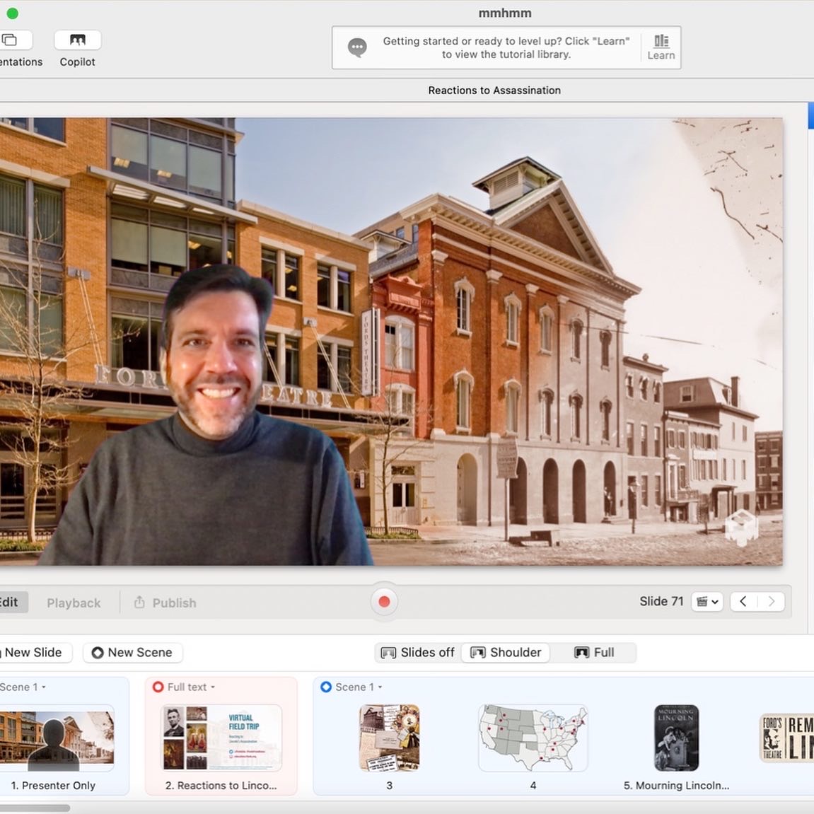Switch to Playback mode tab
The height and width of the screenshot is (814, 814).
point(74,603)
